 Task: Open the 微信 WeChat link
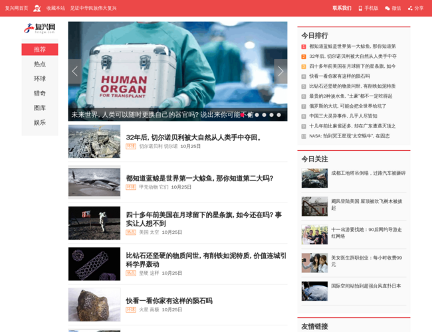[393, 8]
